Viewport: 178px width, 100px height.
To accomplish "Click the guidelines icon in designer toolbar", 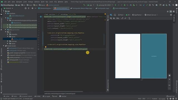I will coord(129,18).
